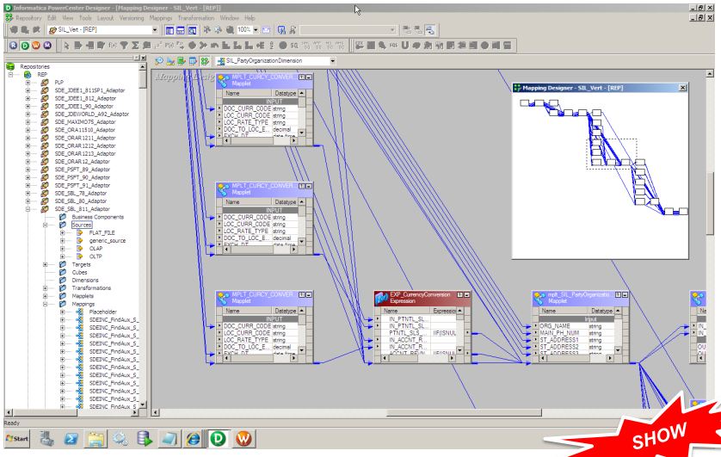Viewport: 721px width, 457px height.
Task: Toggle the Output window view button
Action: pos(181,30)
